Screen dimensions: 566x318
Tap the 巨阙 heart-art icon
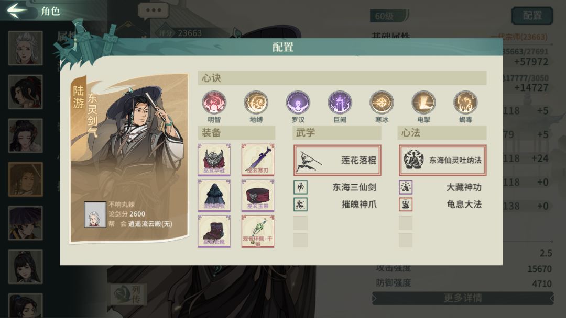coord(340,103)
